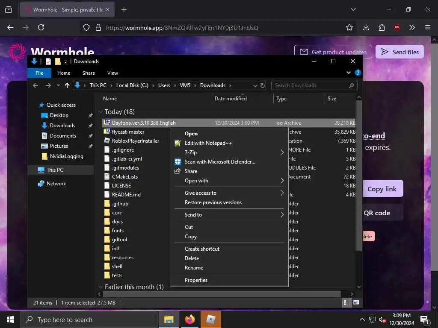Image resolution: width=438 pixels, height=328 pixels.
Task: Click Users in the address breadcrumb
Action: (164, 85)
